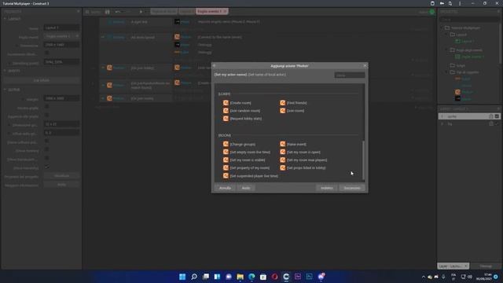Switch to the Layout 1 tab
This screenshot has height=283, width=503.
pos(187,12)
